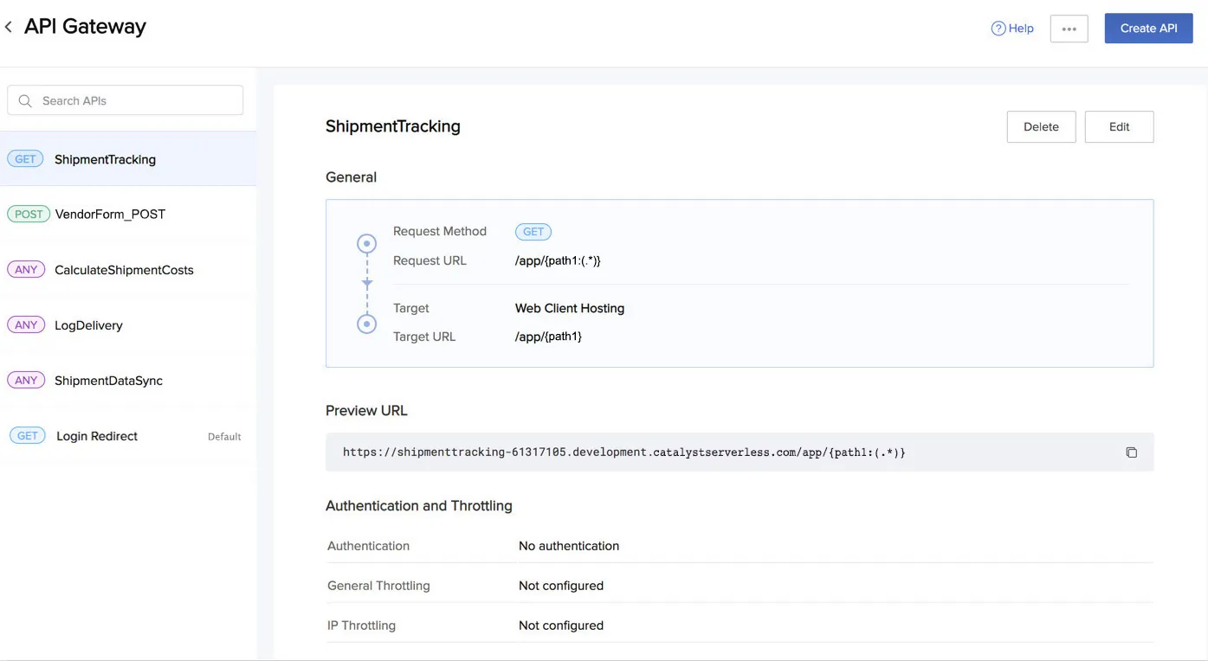This screenshot has width=1208, height=661.
Task: Click the Help link text
Action: pos(1021,29)
